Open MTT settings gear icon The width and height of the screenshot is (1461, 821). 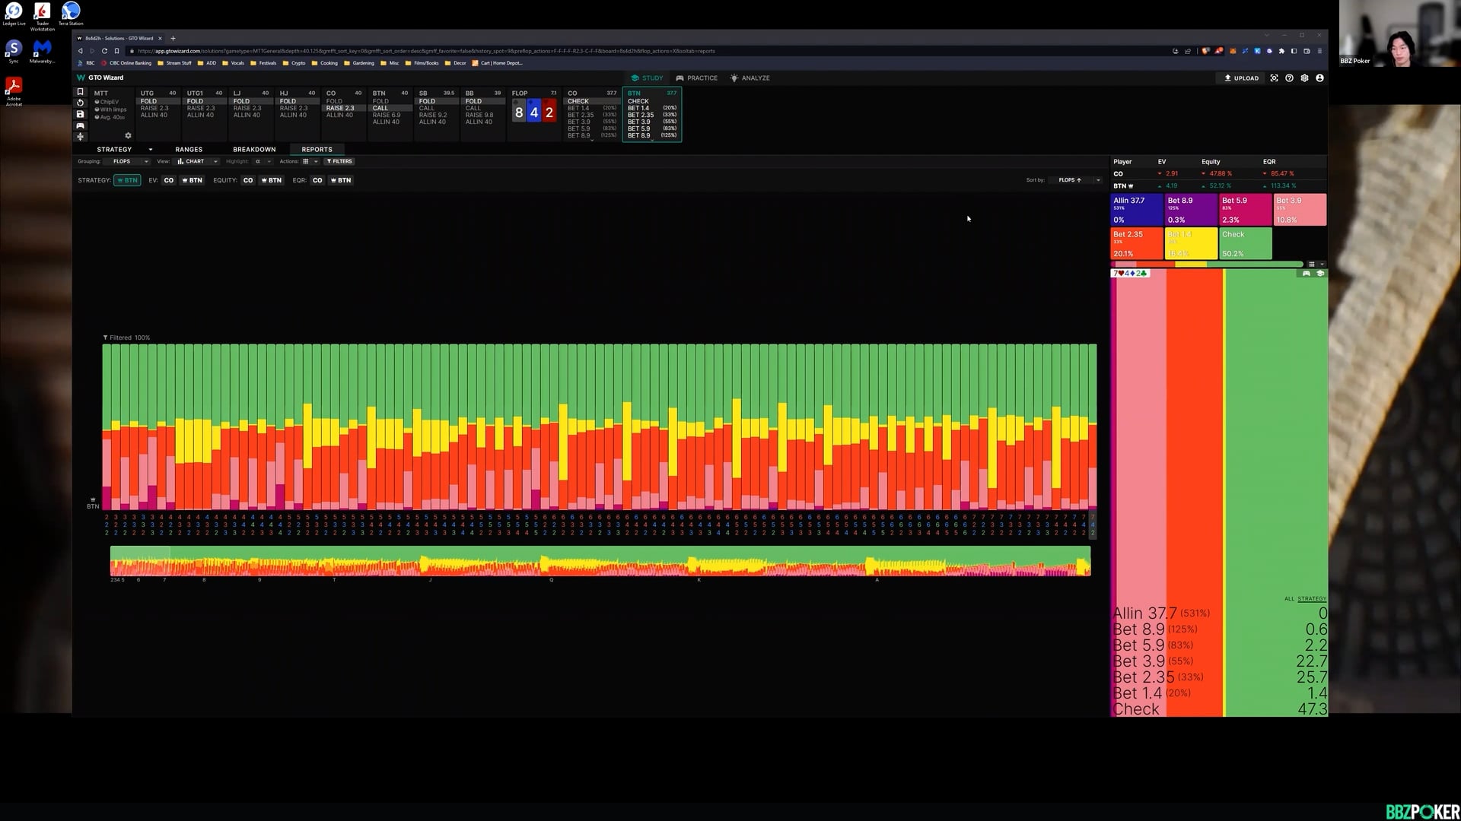coord(128,136)
